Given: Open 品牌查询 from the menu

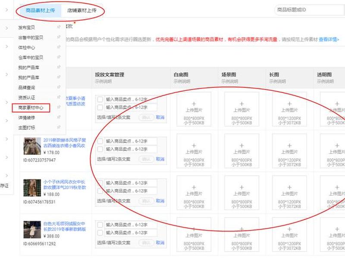Looking at the screenshot, I should [x=26, y=88].
